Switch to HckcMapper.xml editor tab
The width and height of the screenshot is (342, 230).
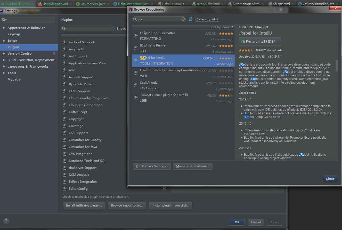(55, 4)
